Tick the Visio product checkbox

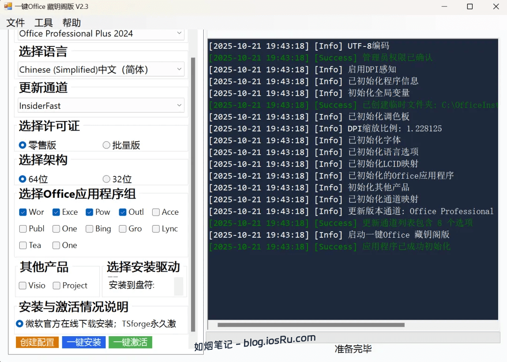23,286
